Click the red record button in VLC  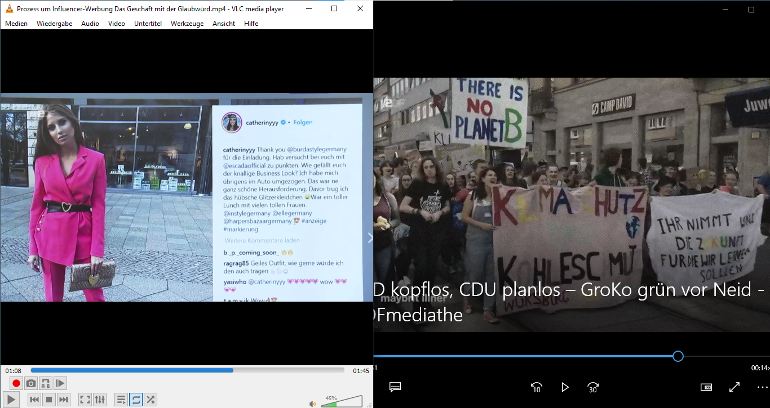tap(16, 383)
